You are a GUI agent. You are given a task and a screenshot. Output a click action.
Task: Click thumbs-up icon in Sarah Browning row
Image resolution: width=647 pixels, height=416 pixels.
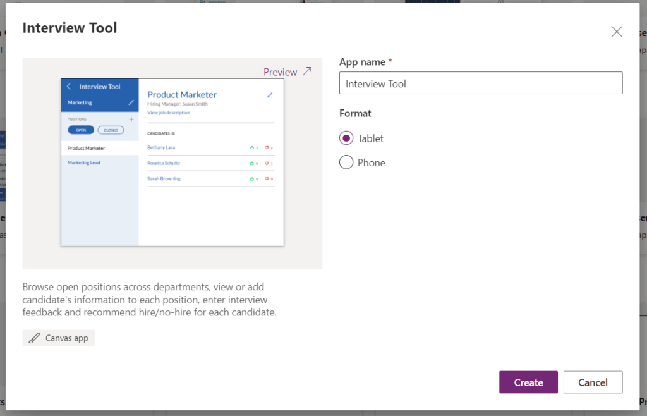[x=251, y=179]
